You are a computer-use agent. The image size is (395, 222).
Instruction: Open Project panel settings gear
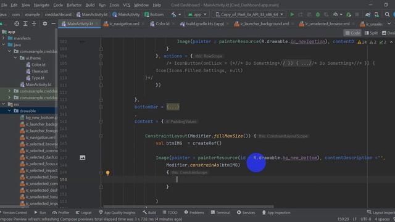click(45, 23)
